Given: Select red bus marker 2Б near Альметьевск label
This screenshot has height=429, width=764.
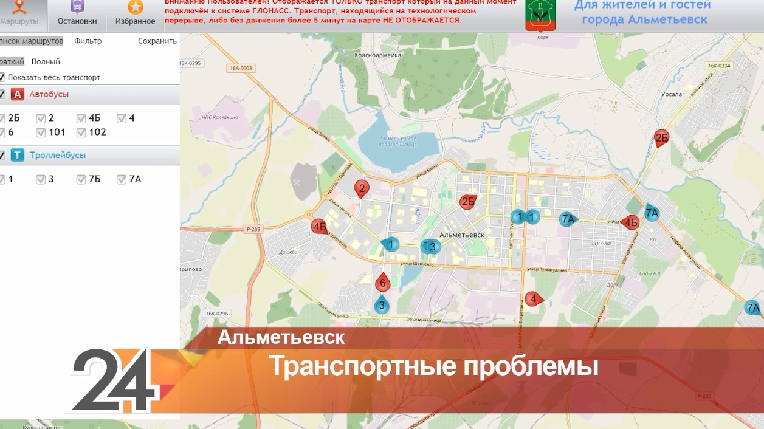Looking at the screenshot, I should click(467, 202).
